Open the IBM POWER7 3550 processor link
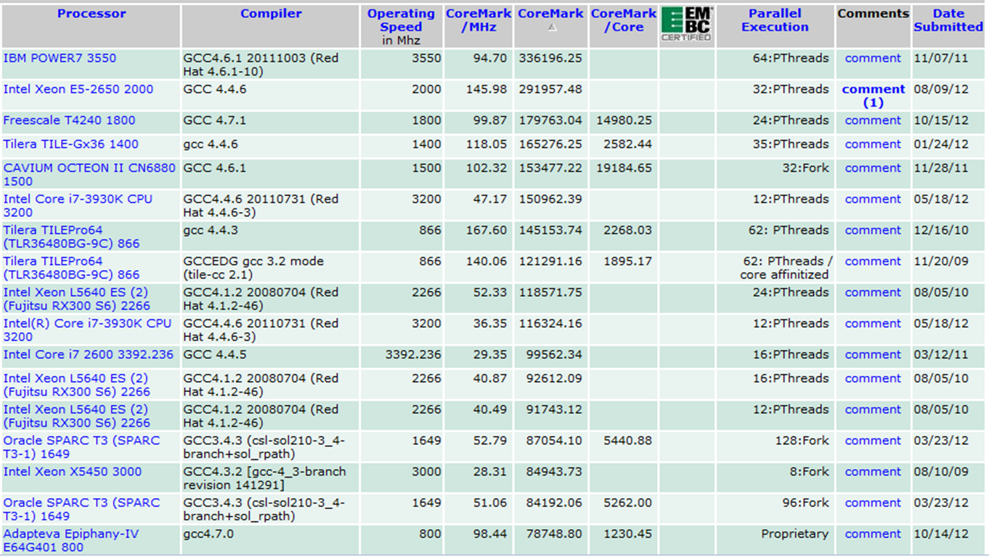 [x=60, y=58]
